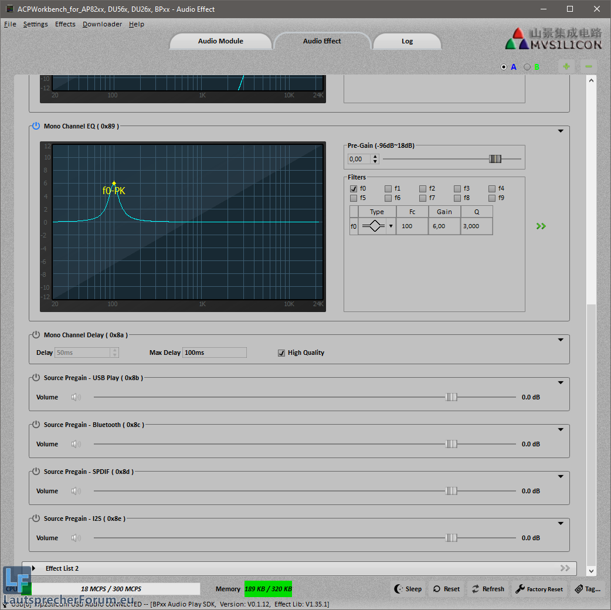
Task: Click the SPDIF pregain speaker volume icon
Action: pos(76,491)
